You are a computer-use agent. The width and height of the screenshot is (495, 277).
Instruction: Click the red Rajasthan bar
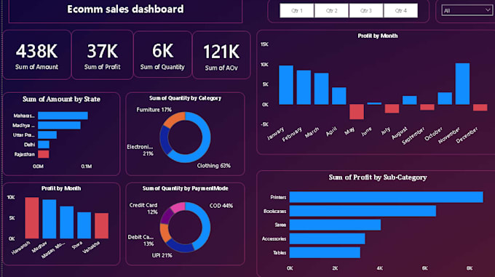pos(43,154)
